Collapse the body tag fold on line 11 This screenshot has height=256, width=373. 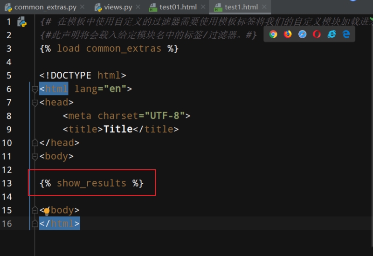click(x=35, y=157)
